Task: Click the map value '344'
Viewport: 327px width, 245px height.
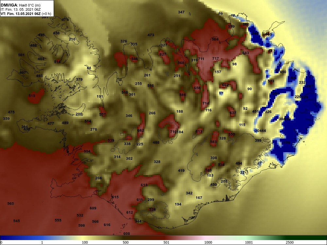Action: (138, 221)
